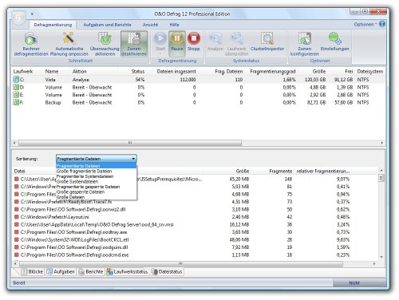This screenshot has height=300, width=399.
Task: Switch to Aufgaben und Berichte tab
Action: [107, 25]
